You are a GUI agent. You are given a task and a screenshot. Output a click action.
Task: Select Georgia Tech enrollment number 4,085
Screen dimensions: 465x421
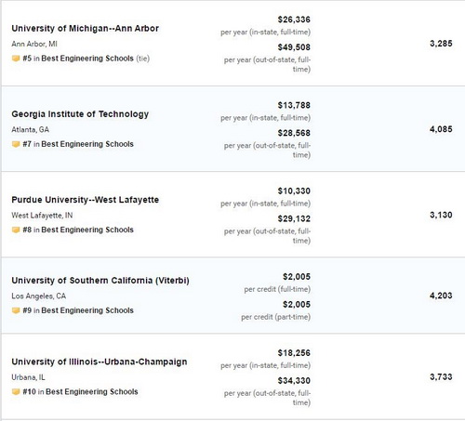coord(441,129)
